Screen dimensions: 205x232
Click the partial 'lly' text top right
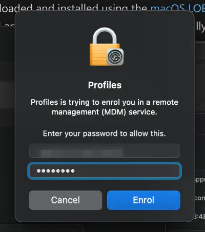(199, 27)
